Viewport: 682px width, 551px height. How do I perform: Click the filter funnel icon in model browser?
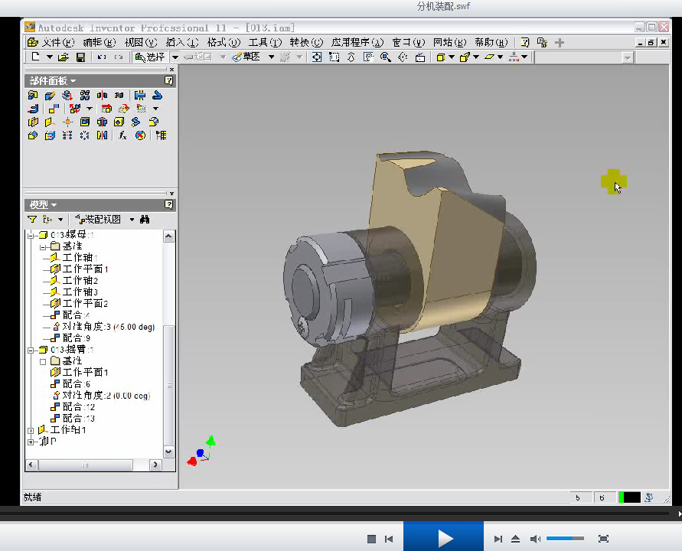(32, 219)
